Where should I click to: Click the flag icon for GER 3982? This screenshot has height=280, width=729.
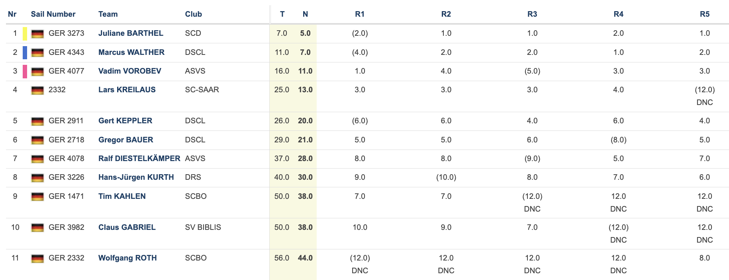tap(37, 227)
